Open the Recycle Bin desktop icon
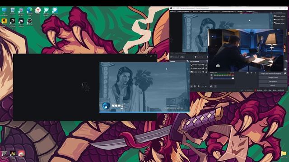Screen dimensions: 289x162 13,11
